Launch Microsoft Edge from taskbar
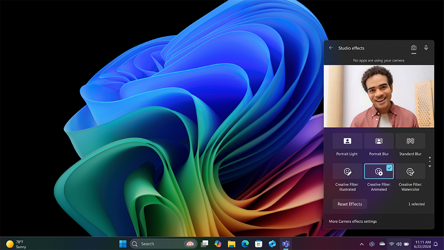The width and height of the screenshot is (444, 250). 245,244
